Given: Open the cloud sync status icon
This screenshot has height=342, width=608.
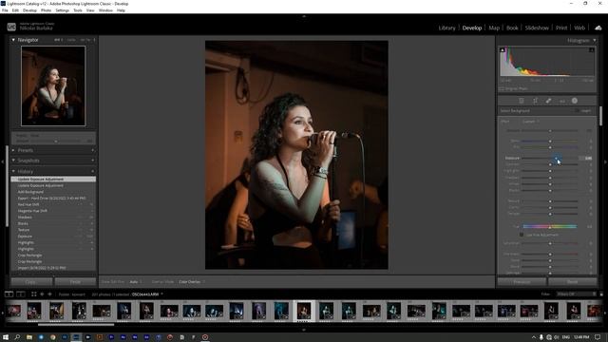Looking at the screenshot, I should coord(598,28).
